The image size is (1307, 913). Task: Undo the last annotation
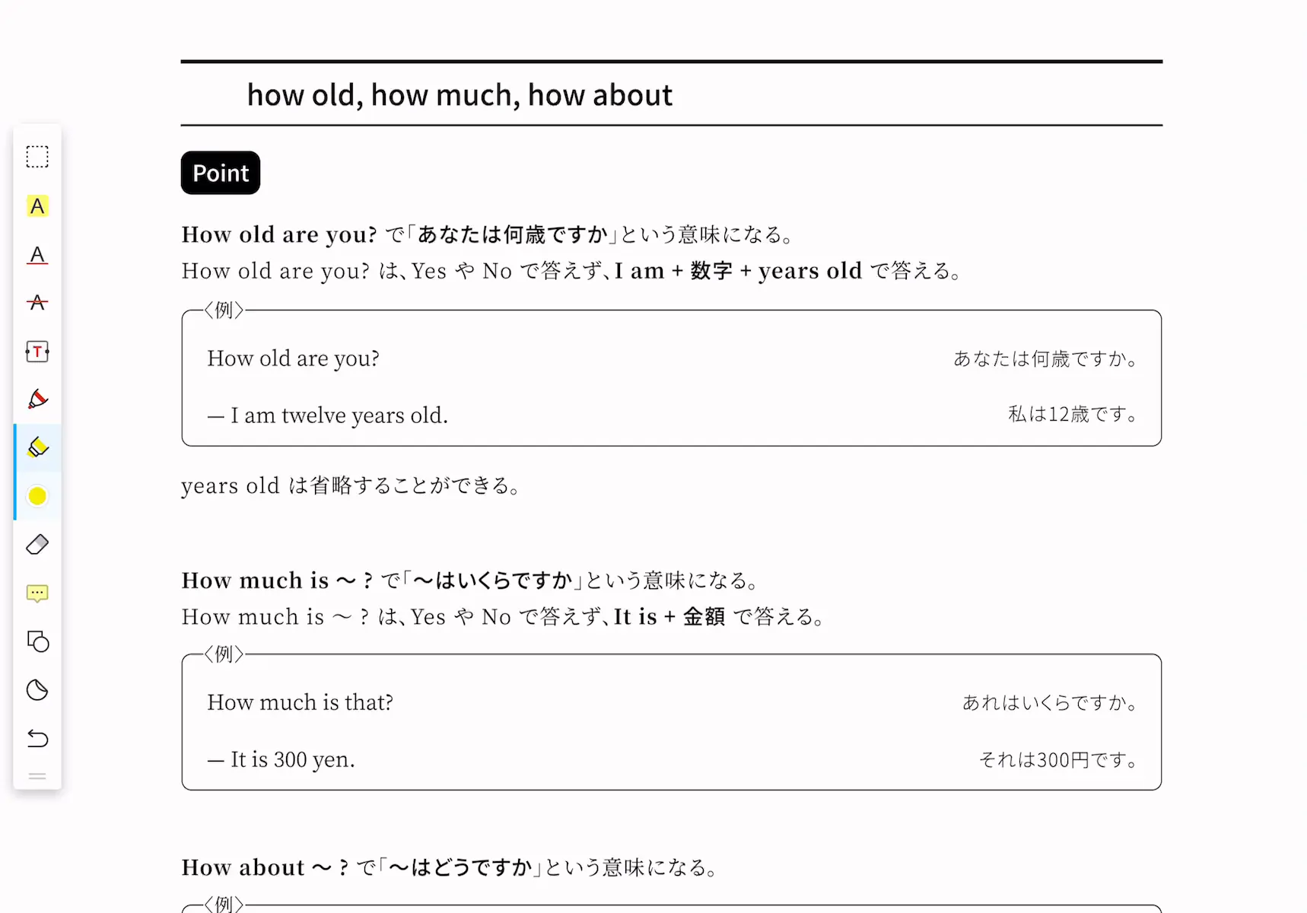point(37,738)
